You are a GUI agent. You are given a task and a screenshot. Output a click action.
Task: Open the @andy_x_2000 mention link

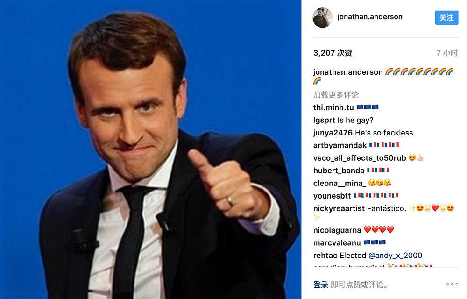coord(395,256)
